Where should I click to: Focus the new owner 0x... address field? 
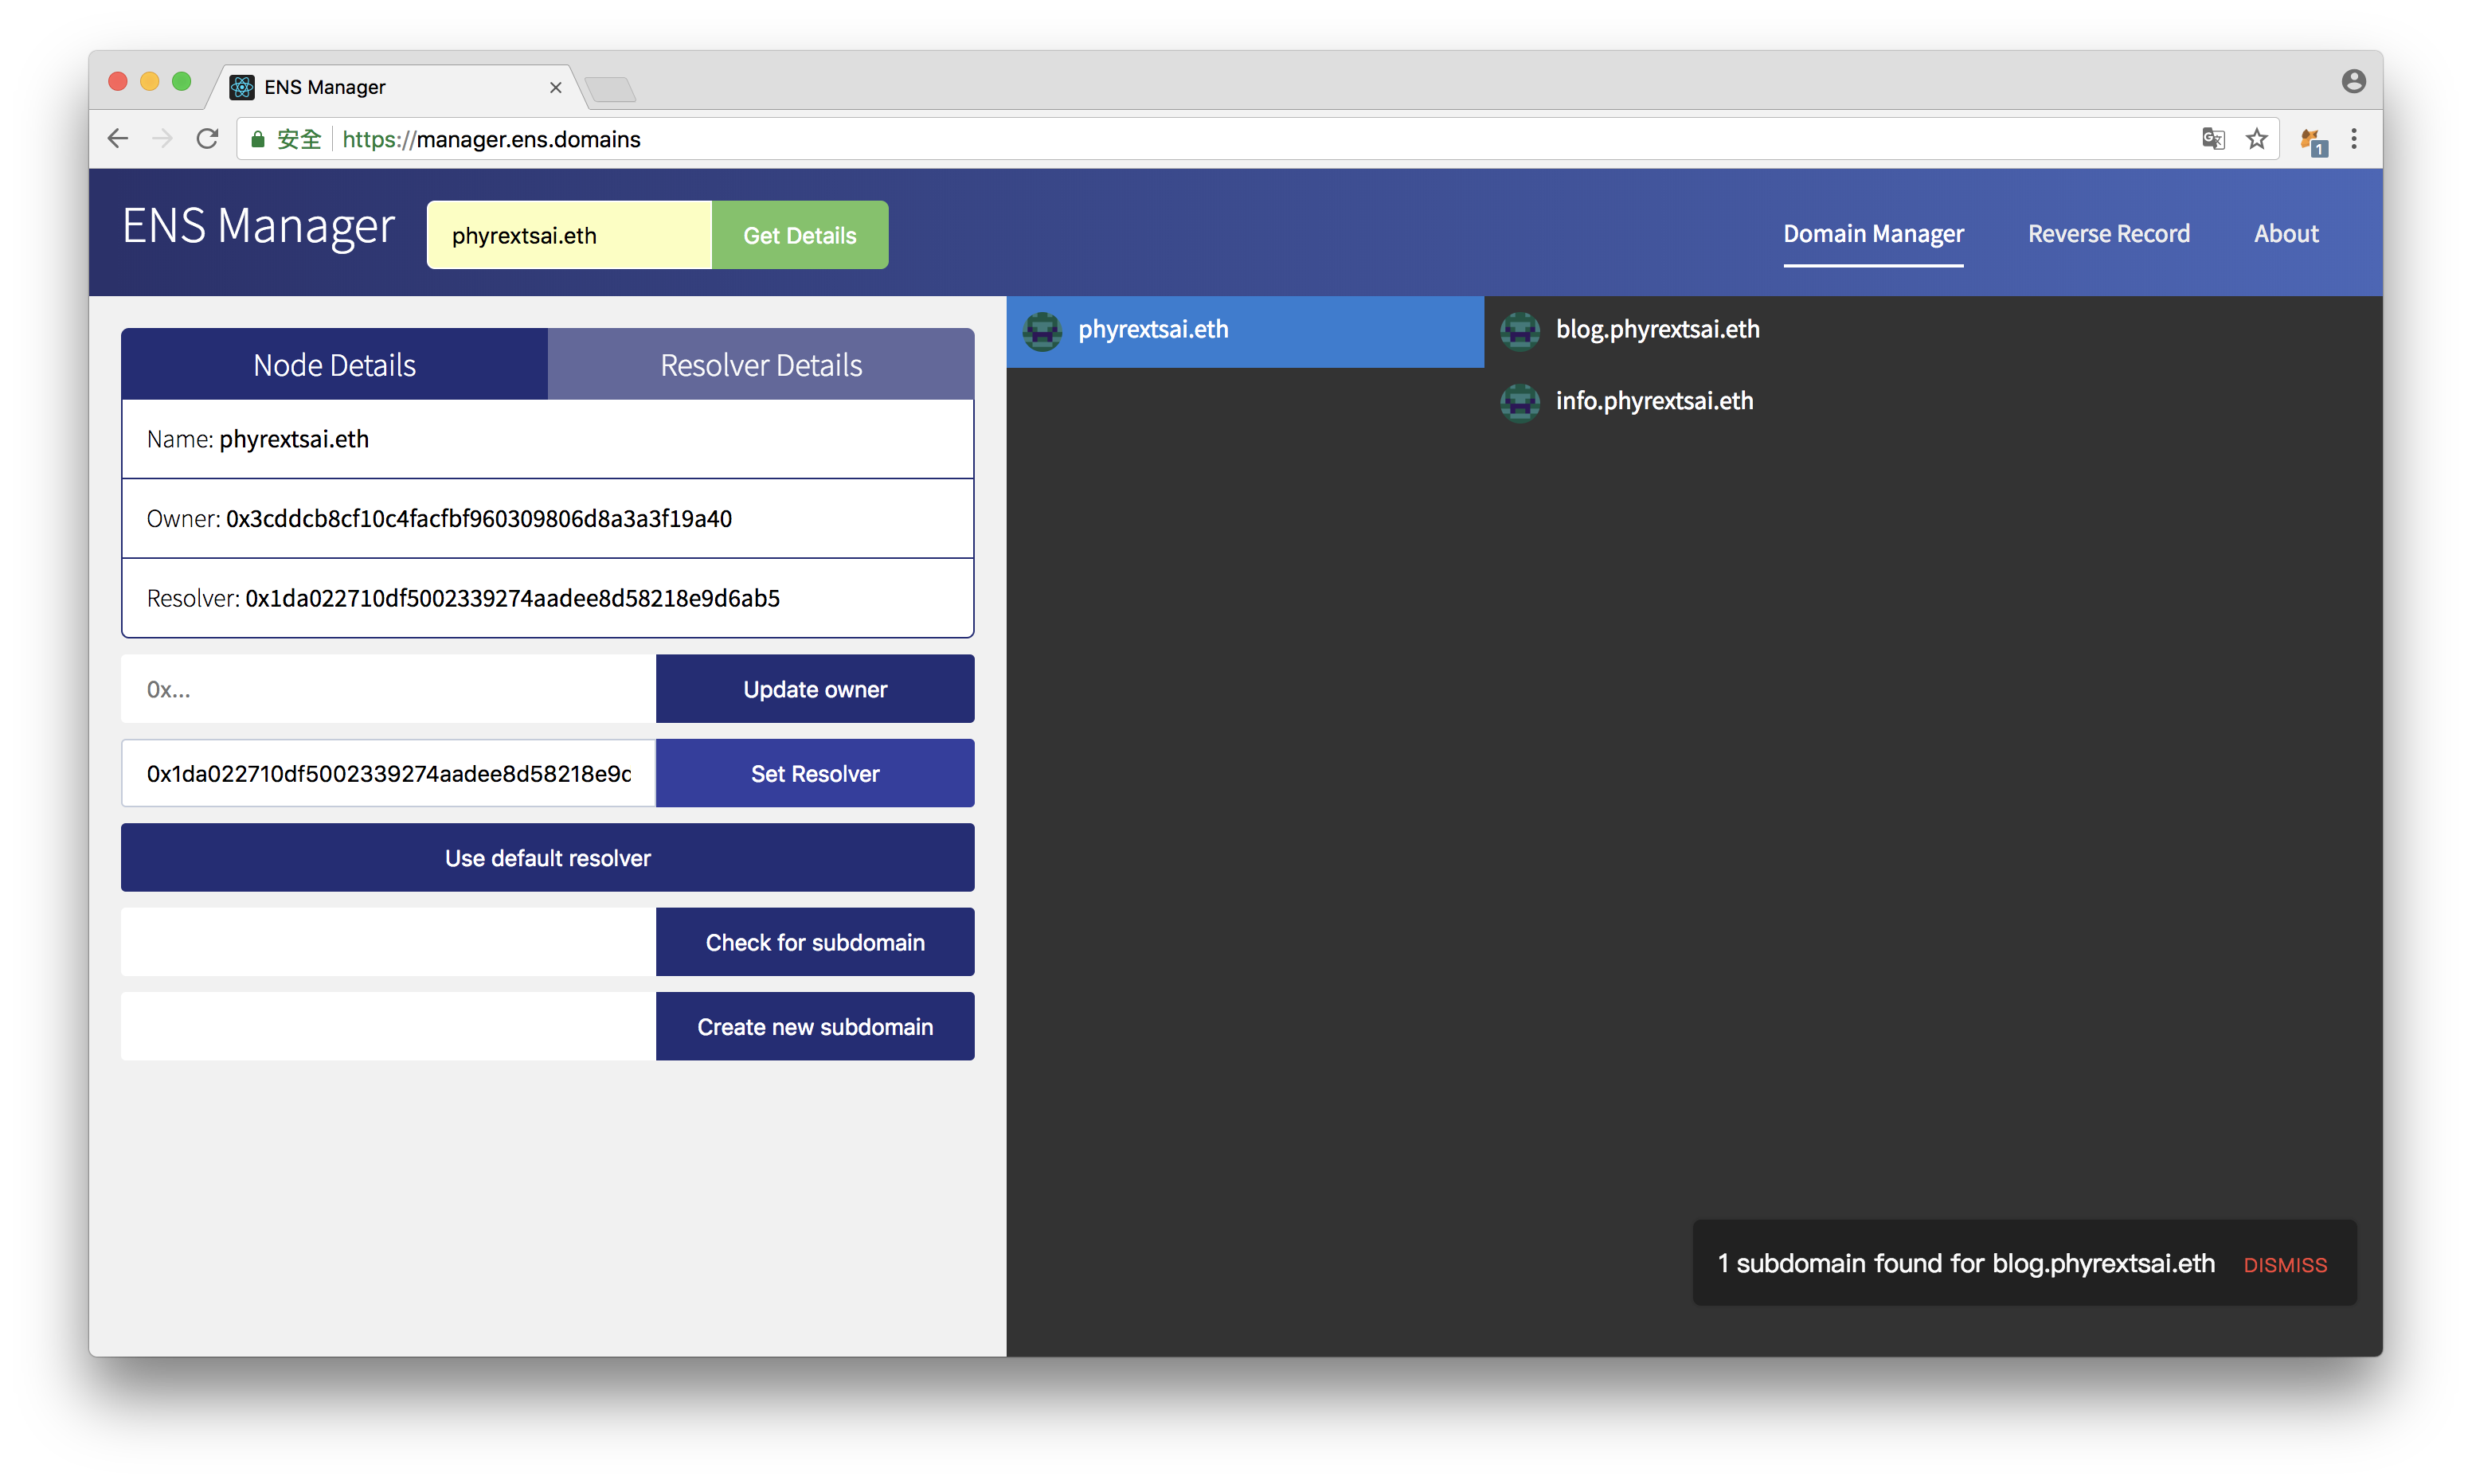coord(388,689)
